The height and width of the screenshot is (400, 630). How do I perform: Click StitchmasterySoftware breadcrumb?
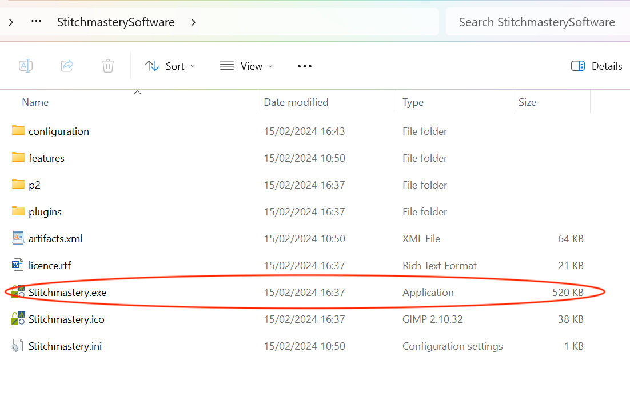[x=115, y=22]
